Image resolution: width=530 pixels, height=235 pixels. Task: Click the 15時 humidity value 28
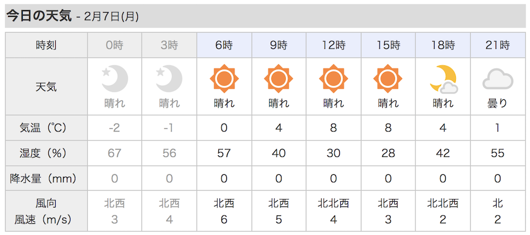point(388,153)
